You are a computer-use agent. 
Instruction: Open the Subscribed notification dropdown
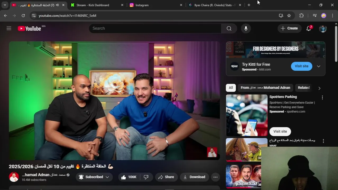94,177
